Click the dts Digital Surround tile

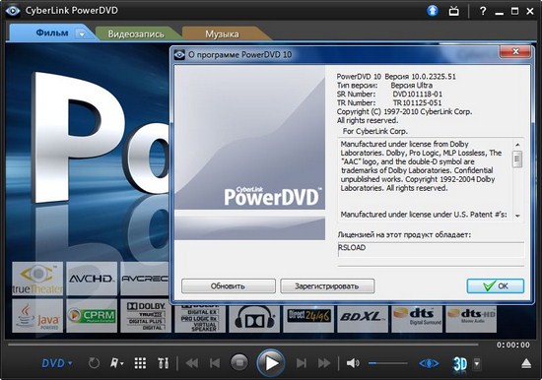pyautogui.click(x=417, y=319)
